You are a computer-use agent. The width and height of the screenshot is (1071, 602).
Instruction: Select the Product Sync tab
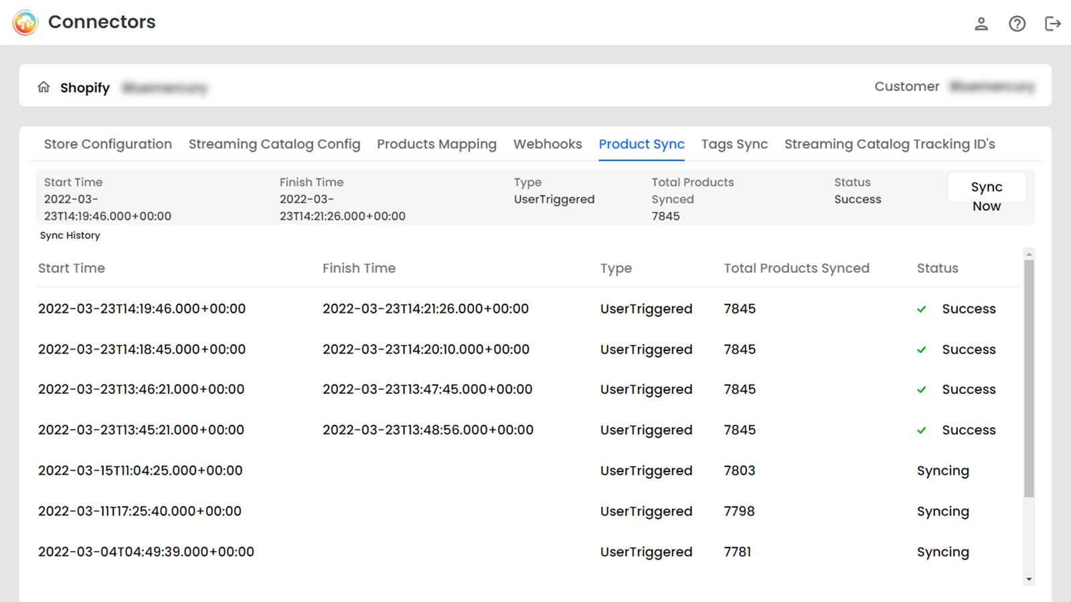pyautogui.click(x=641, y=144)
